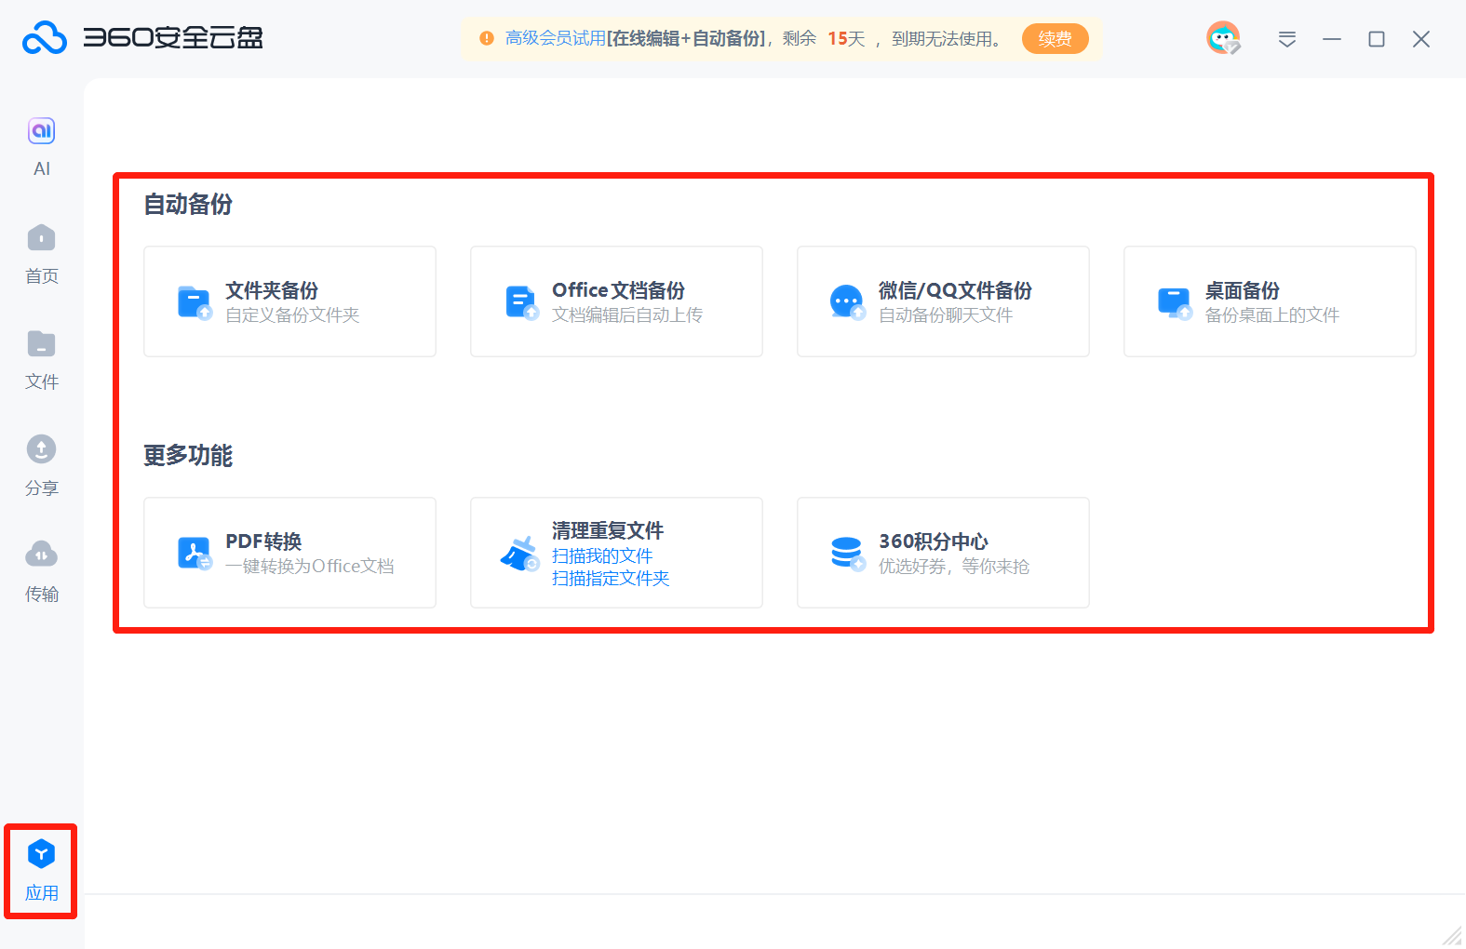Open PDF转换 conversion card
Screen dimensions: 1466x949
pos(289,553)
